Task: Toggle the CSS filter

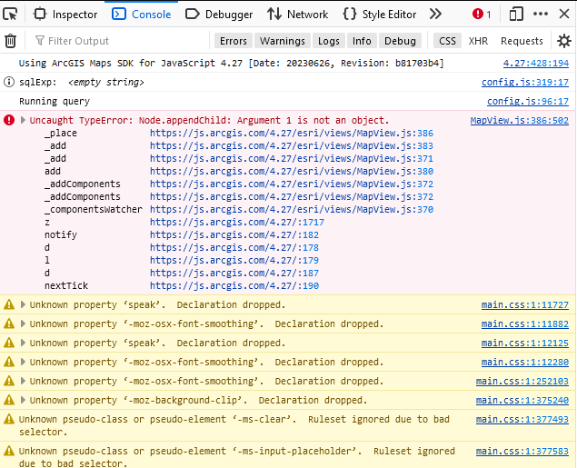Action: [x=447, y=41]
